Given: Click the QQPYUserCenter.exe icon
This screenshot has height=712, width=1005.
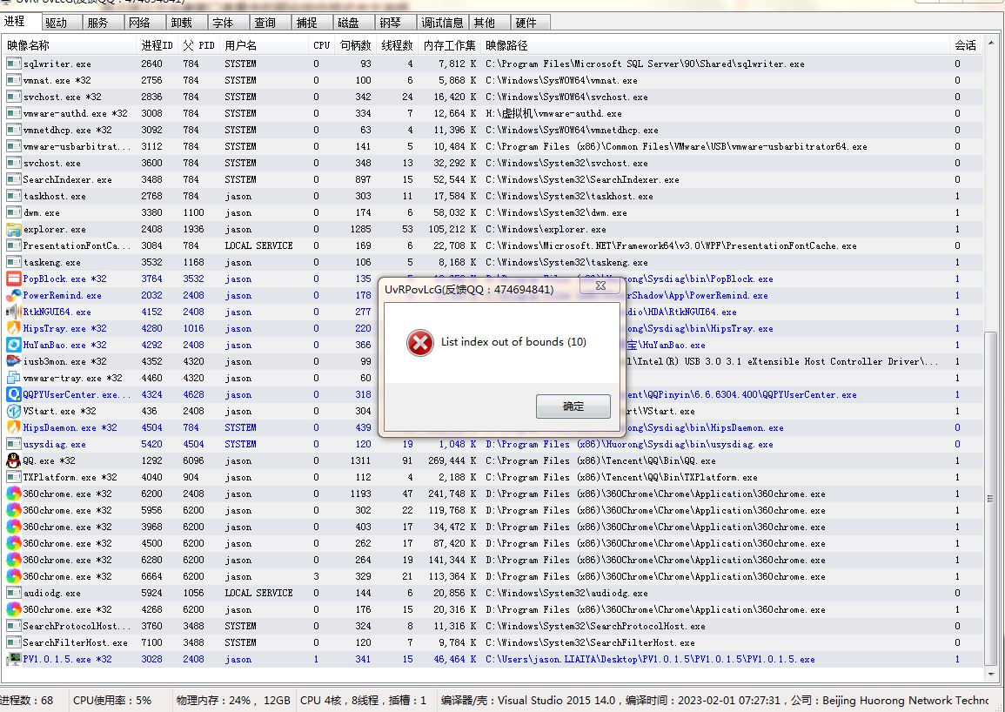Looking at the screenshot, I should click(x=13, y=394).
